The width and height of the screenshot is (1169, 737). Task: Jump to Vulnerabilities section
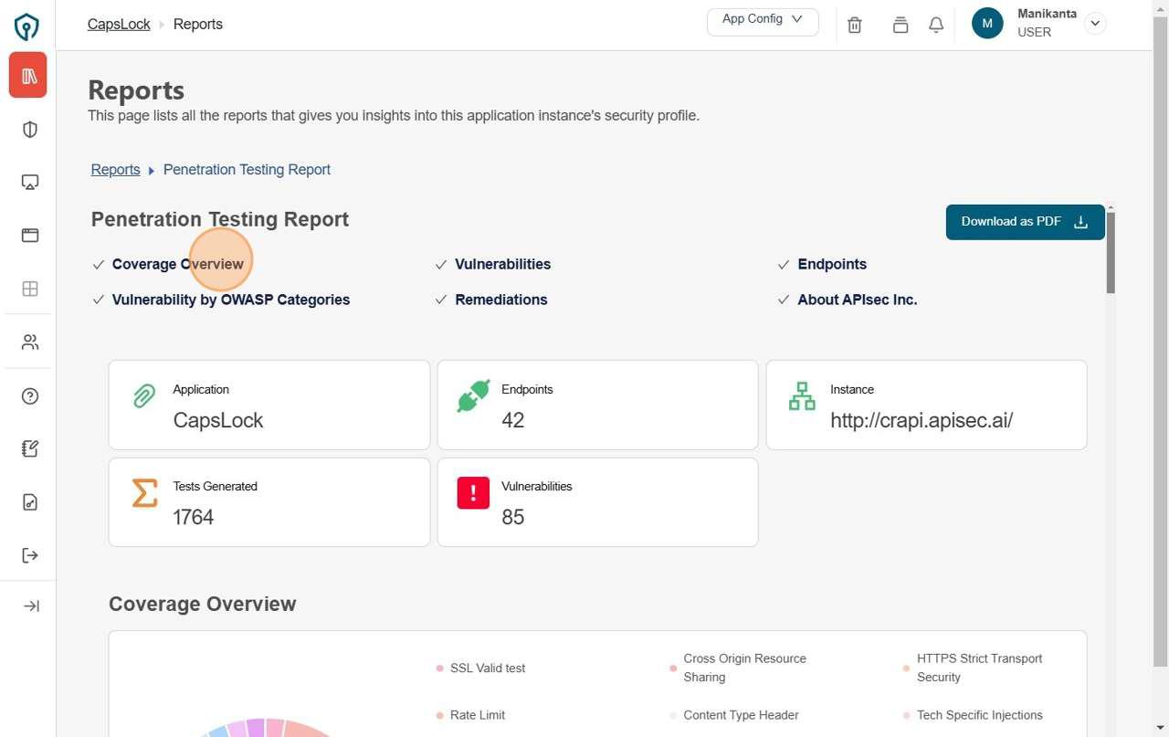pos(502,265)
